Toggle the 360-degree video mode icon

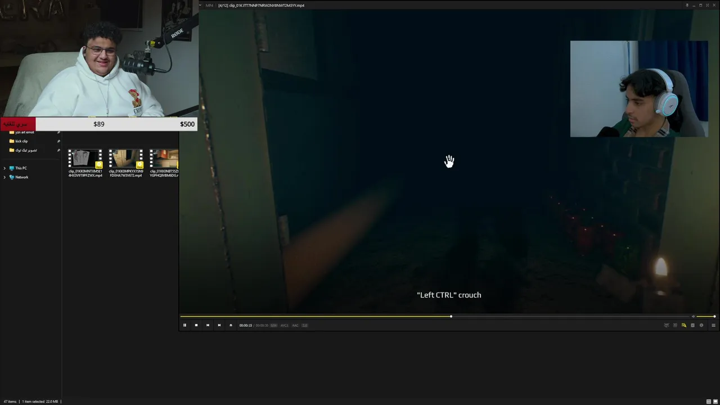click(x=667, y=325)
